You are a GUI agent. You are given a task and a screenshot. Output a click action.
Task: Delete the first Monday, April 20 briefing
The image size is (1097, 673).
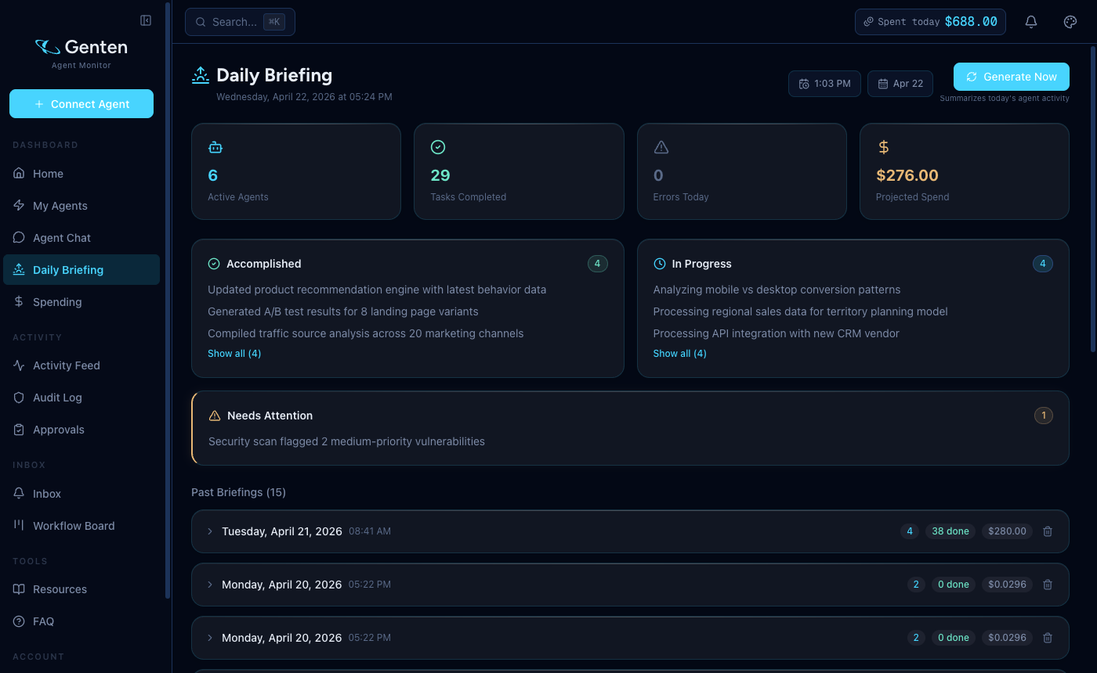pos(1048,585)
